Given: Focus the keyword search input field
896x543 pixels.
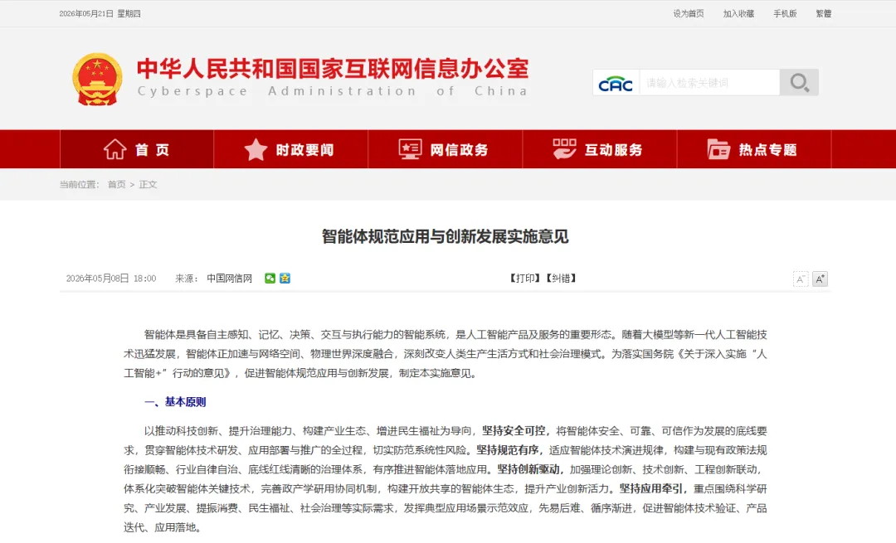Looking at the screenshot, I should tap(709, 83).
